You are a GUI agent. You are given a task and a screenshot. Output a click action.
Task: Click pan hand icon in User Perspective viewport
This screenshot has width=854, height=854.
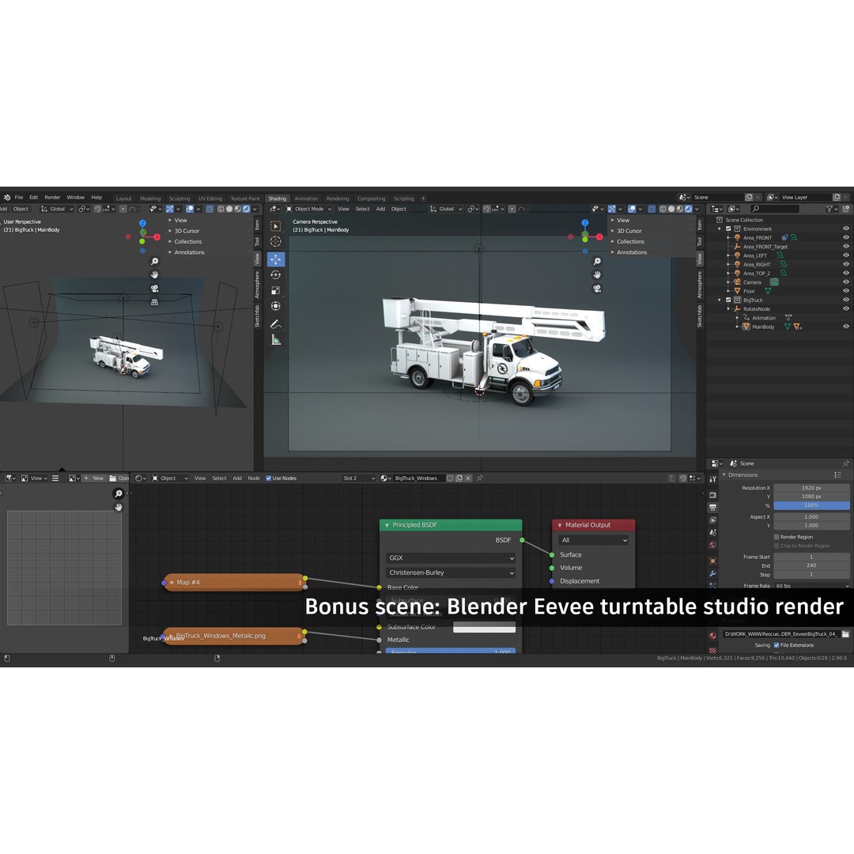(155, 274)
